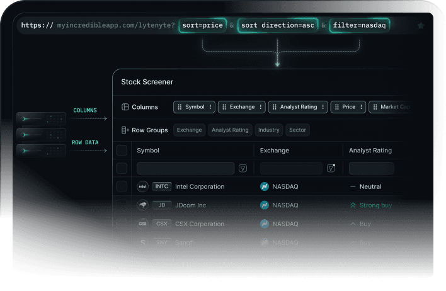Click the Exchange column header

tap(275, 151)
